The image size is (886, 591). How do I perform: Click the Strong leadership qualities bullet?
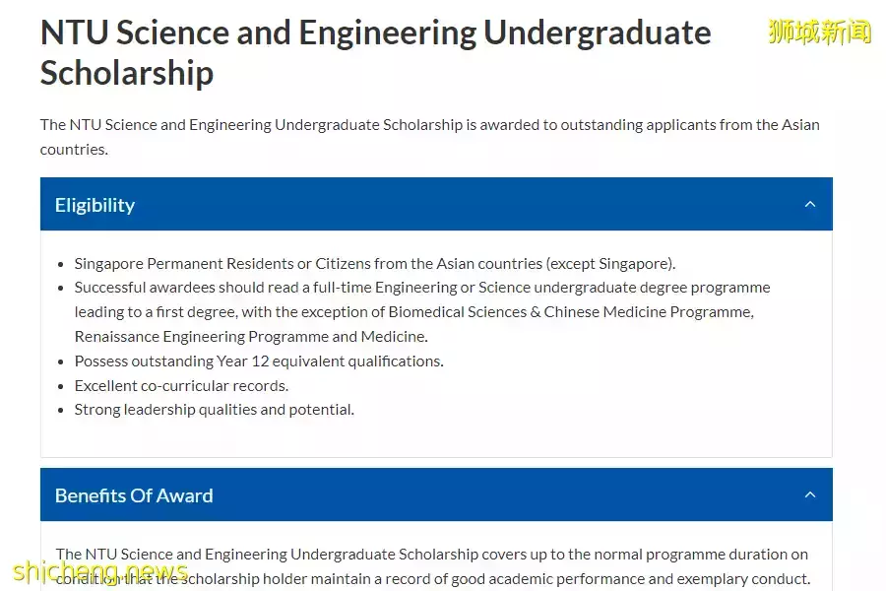(x=214, y=410)
